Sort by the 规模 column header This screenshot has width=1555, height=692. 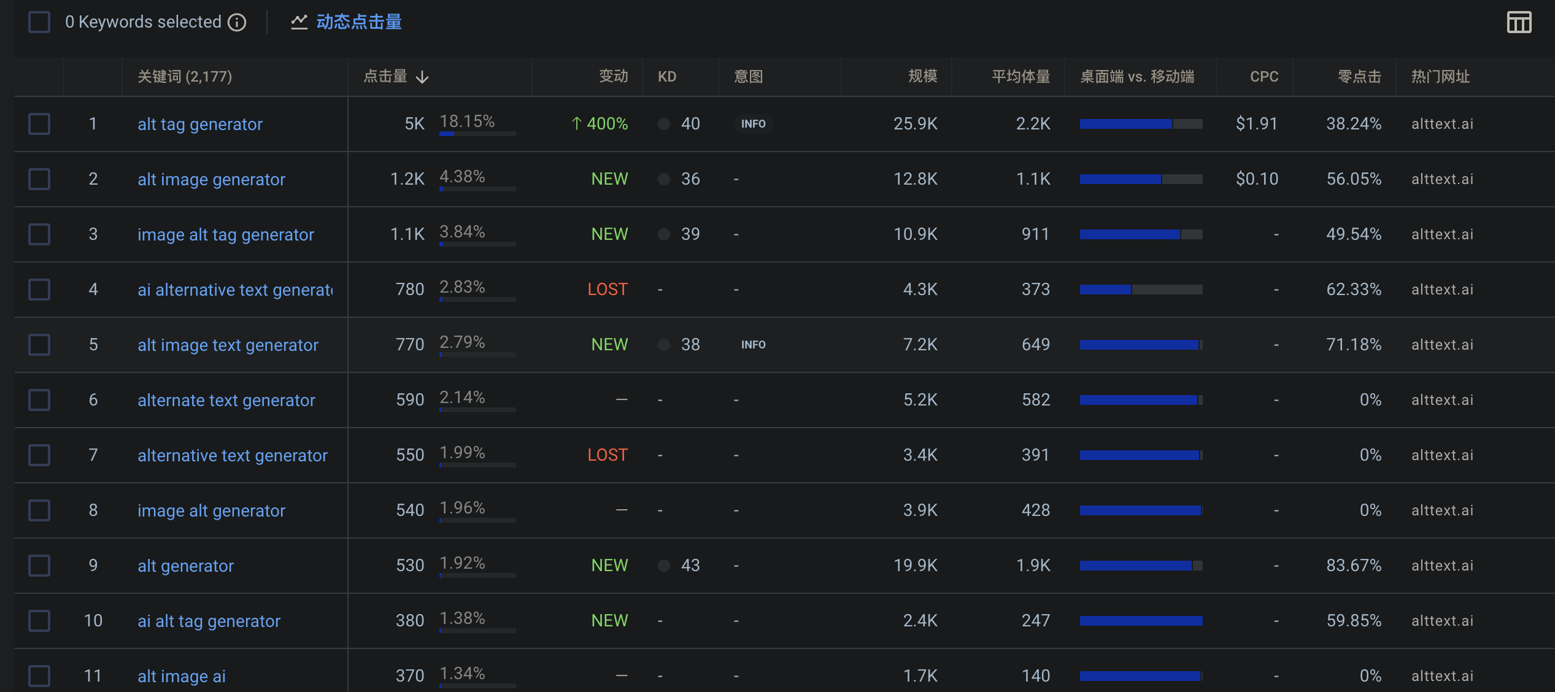922,77
